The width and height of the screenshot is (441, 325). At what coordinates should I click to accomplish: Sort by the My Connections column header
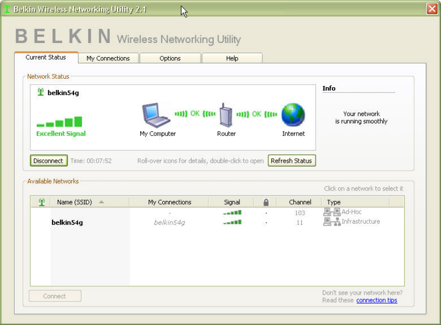169,202
